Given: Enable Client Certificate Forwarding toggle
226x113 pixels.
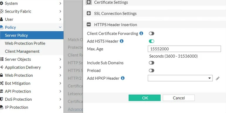Looking at the screenshot, I should (152, 34).
